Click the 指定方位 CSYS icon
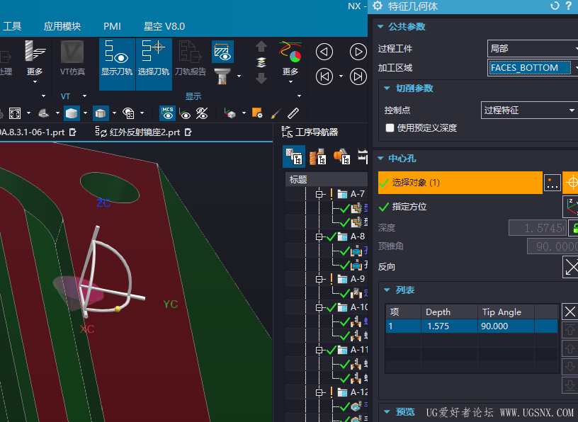 pos(571,206)
